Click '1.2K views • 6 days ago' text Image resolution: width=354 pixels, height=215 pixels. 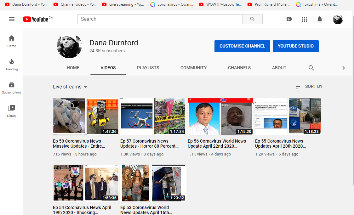pyautogui.click(x=277, y=154)
